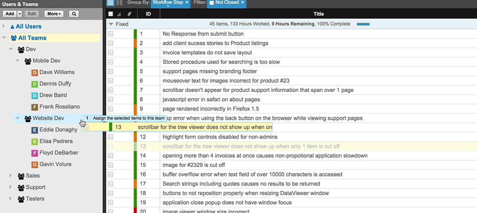
Task: Check the box for item 18
Action: (x=111, y=193)
